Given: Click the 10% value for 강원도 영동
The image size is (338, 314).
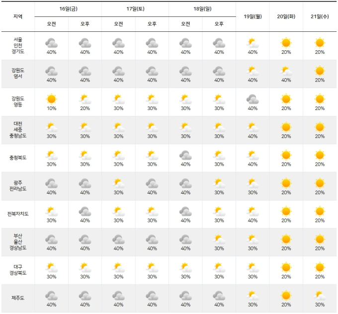Looking at the screenshot, I should pos(51,108).
